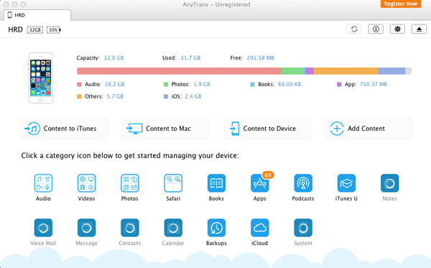Open the Calendar category
This screenshot has height=268, width=431.
point(173,228)
